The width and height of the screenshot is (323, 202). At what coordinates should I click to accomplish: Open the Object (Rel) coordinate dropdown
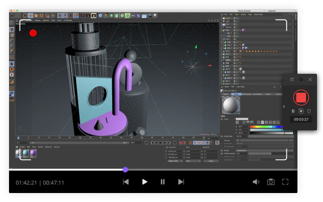click(x=175, y=161)
